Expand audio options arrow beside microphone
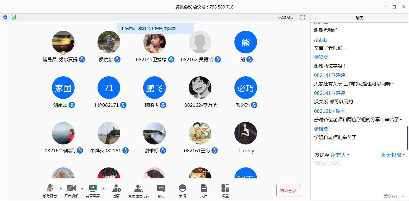 click(61, 188)
